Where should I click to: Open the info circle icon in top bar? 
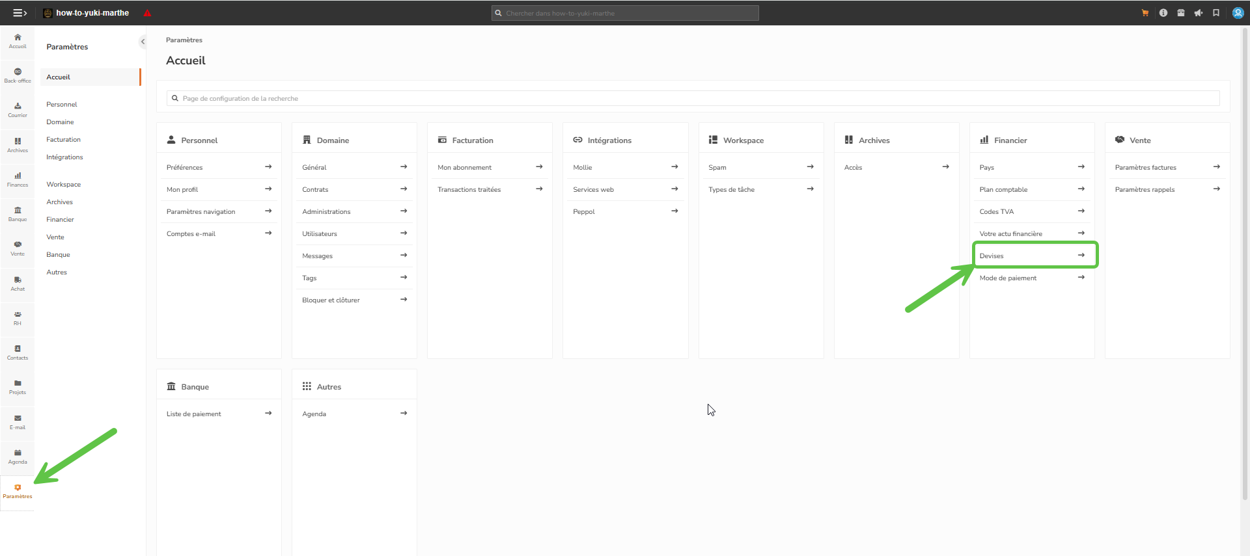point(1163,13)
